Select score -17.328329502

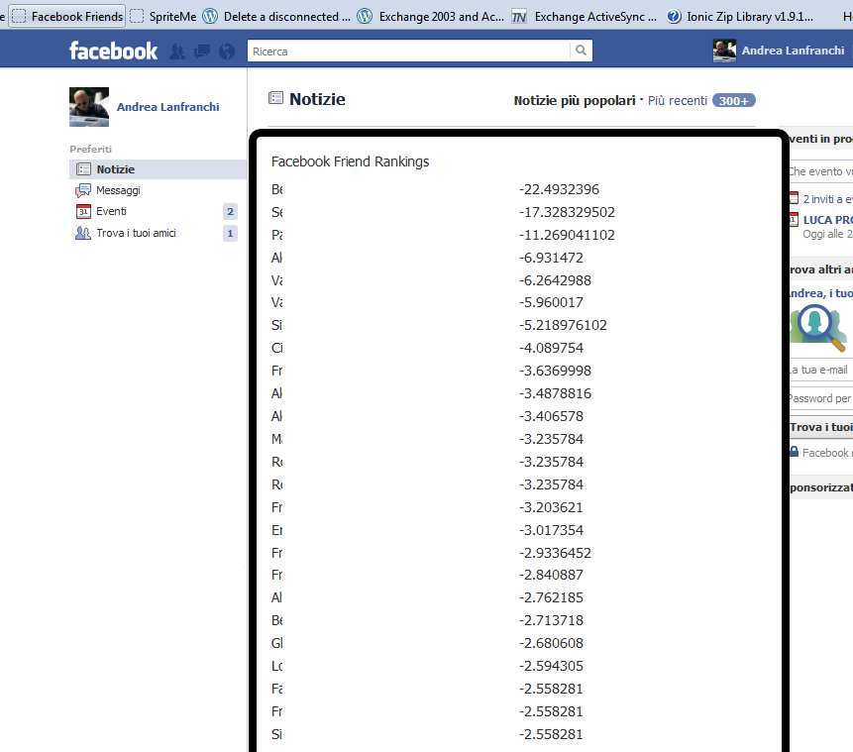pyautogui.click(x=567, y=212)
